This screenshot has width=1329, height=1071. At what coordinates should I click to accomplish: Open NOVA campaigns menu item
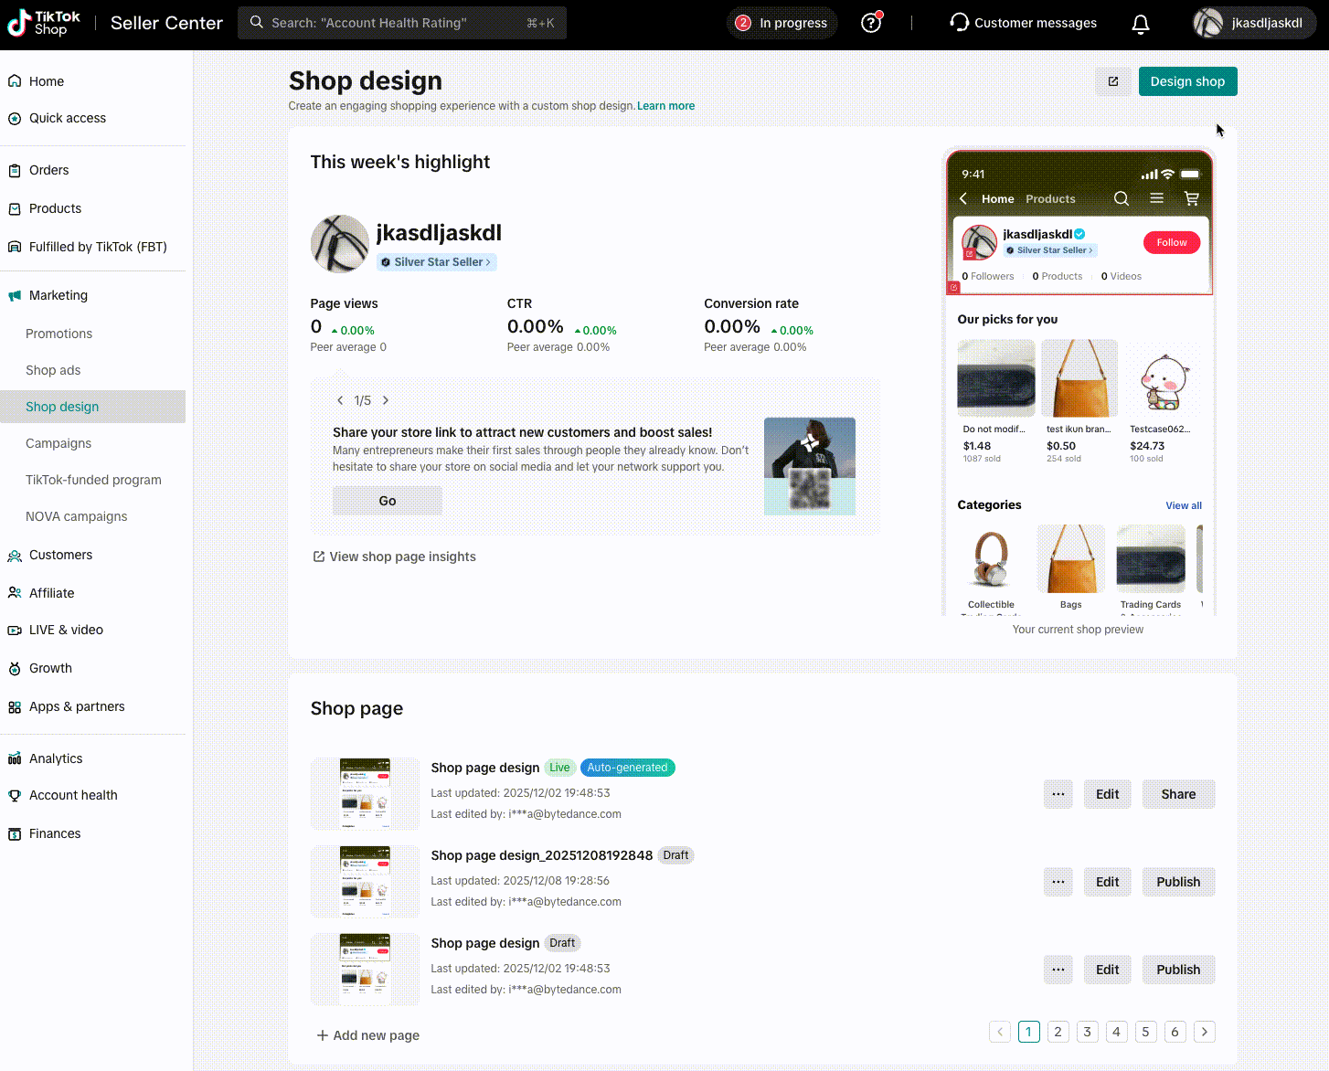(77, 516)
